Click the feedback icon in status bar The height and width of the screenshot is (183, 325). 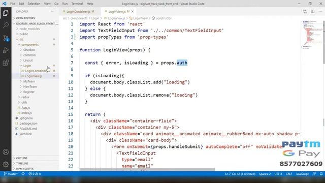(314, 174)
